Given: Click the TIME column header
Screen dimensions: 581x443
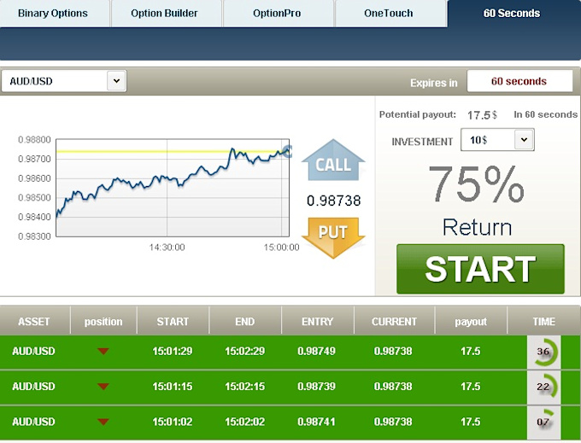Looking at the screenshot, I should [543, 321].
